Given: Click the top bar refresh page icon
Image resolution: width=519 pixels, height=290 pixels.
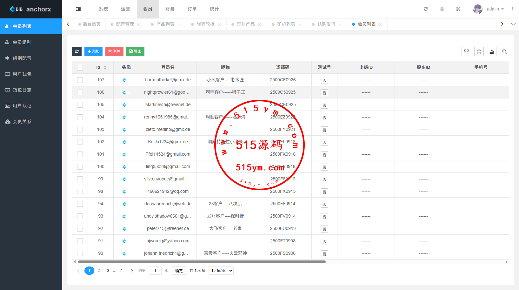Looking at the screenshot, I should [426, 9].
